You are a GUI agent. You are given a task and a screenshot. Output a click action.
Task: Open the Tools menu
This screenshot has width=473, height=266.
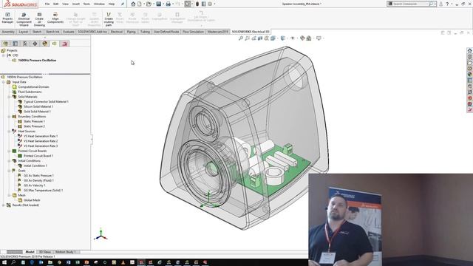click(86, 4)
